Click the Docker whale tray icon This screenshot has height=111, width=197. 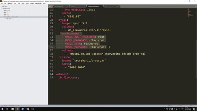pos(177,109)
